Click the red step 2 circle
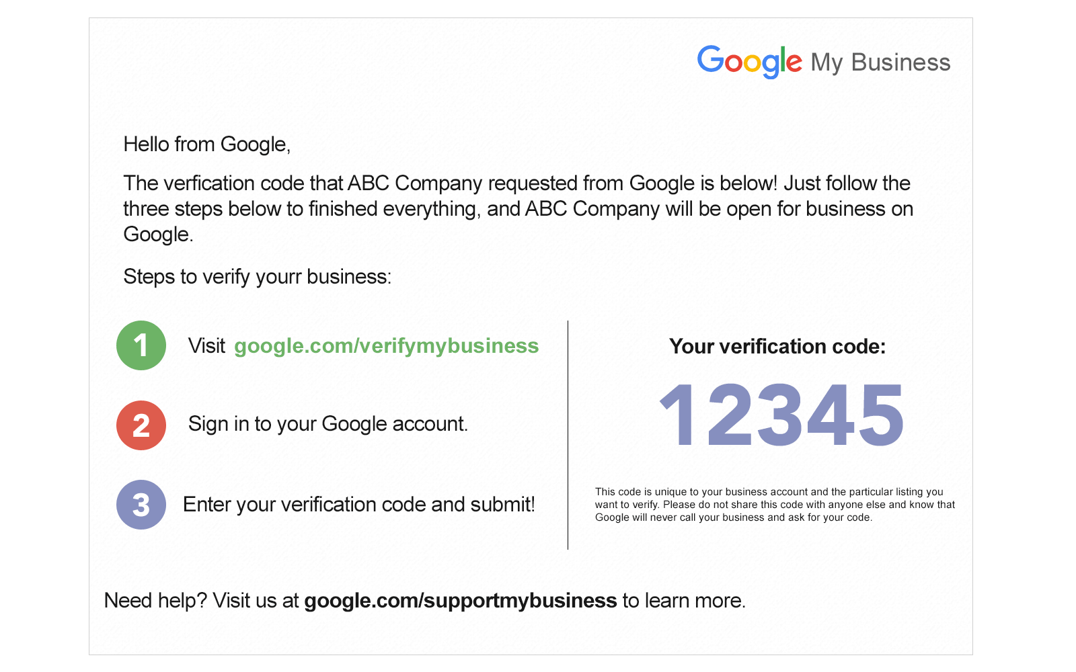 coord(141,425)
